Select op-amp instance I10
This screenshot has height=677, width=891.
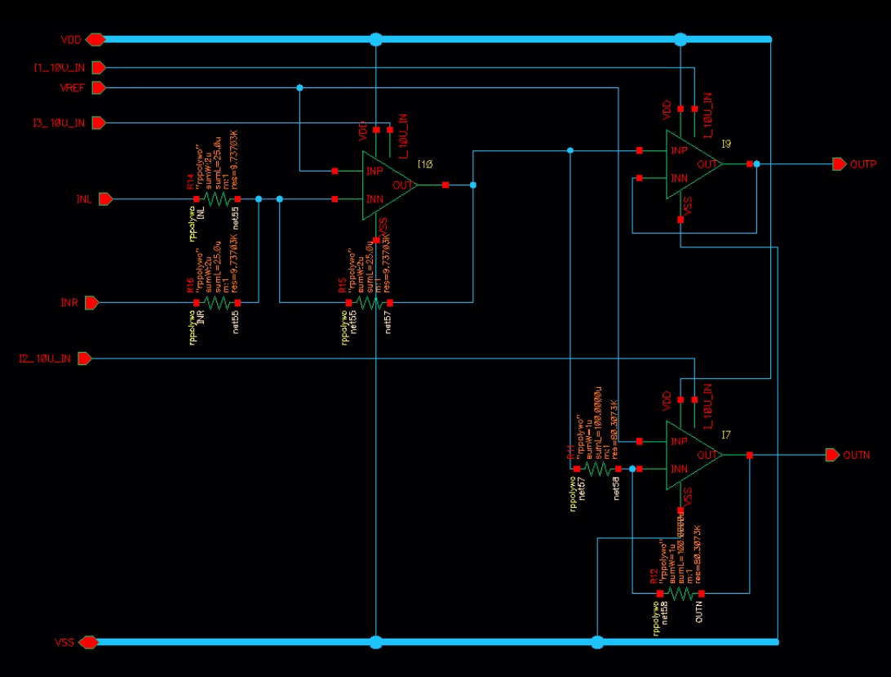[390, 185]
